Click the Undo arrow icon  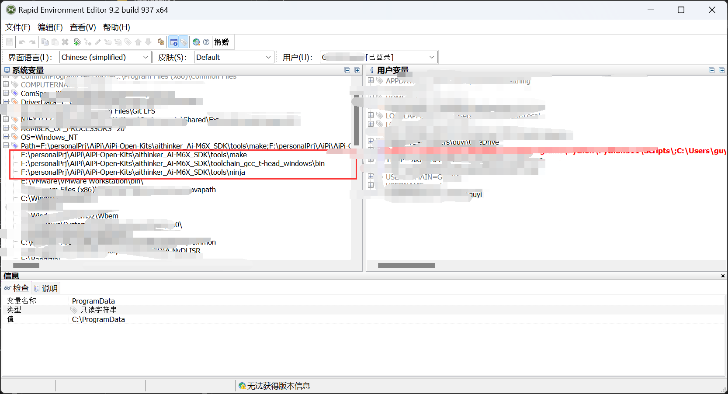pos(22,42)
